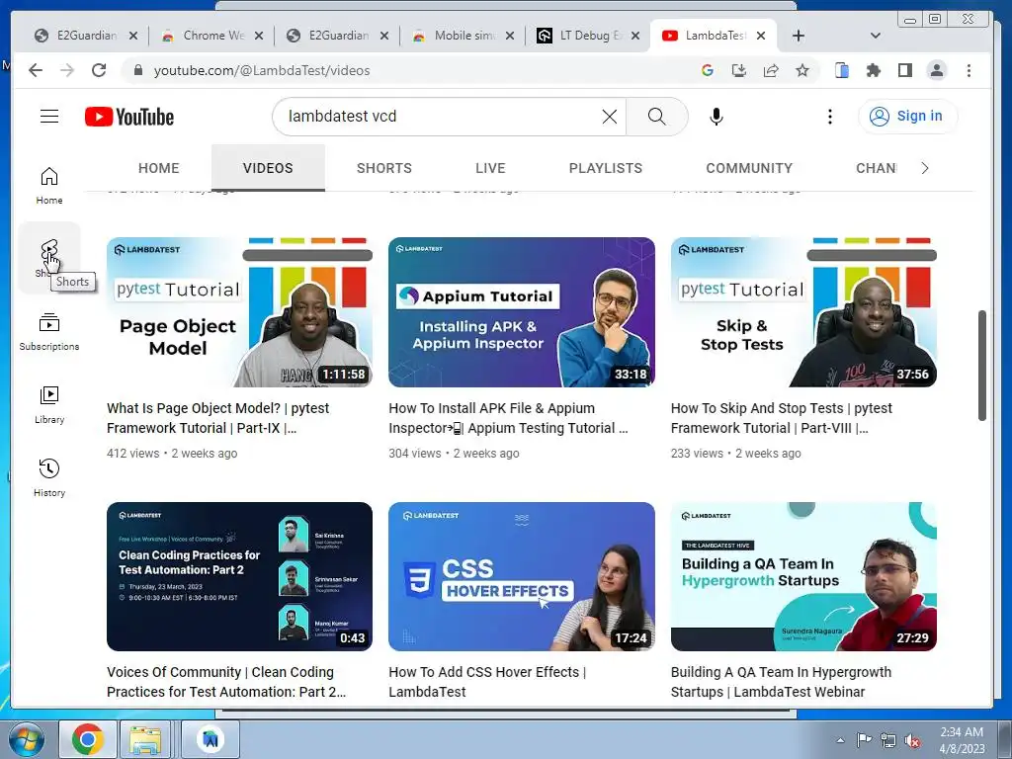Expand more channel tabs with right chevron

[x=925, y=168]
